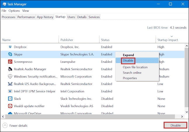This screenshot has width=189, height=132.
Task: Open the View menu
Action: pos(26,11)
